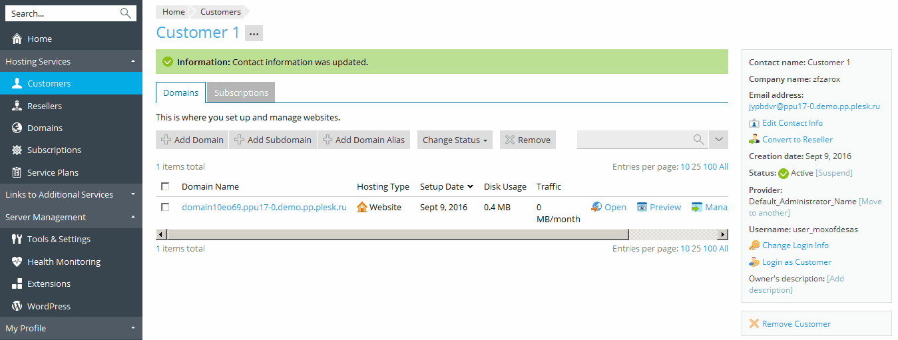This screenshot has width=898, height=340.
Task: Click the Remove Customer X icon
Action: (754, 324)
